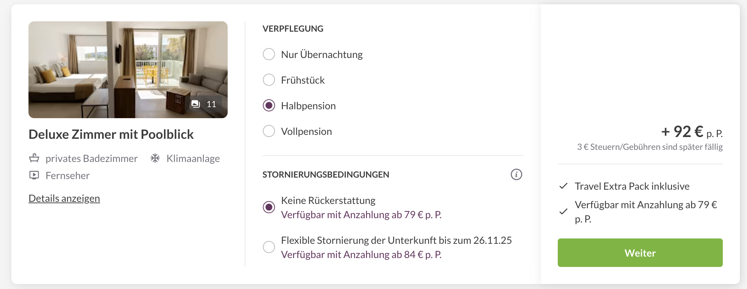Click the Travel Extra Pack checkmark icon

coord(563,186)
